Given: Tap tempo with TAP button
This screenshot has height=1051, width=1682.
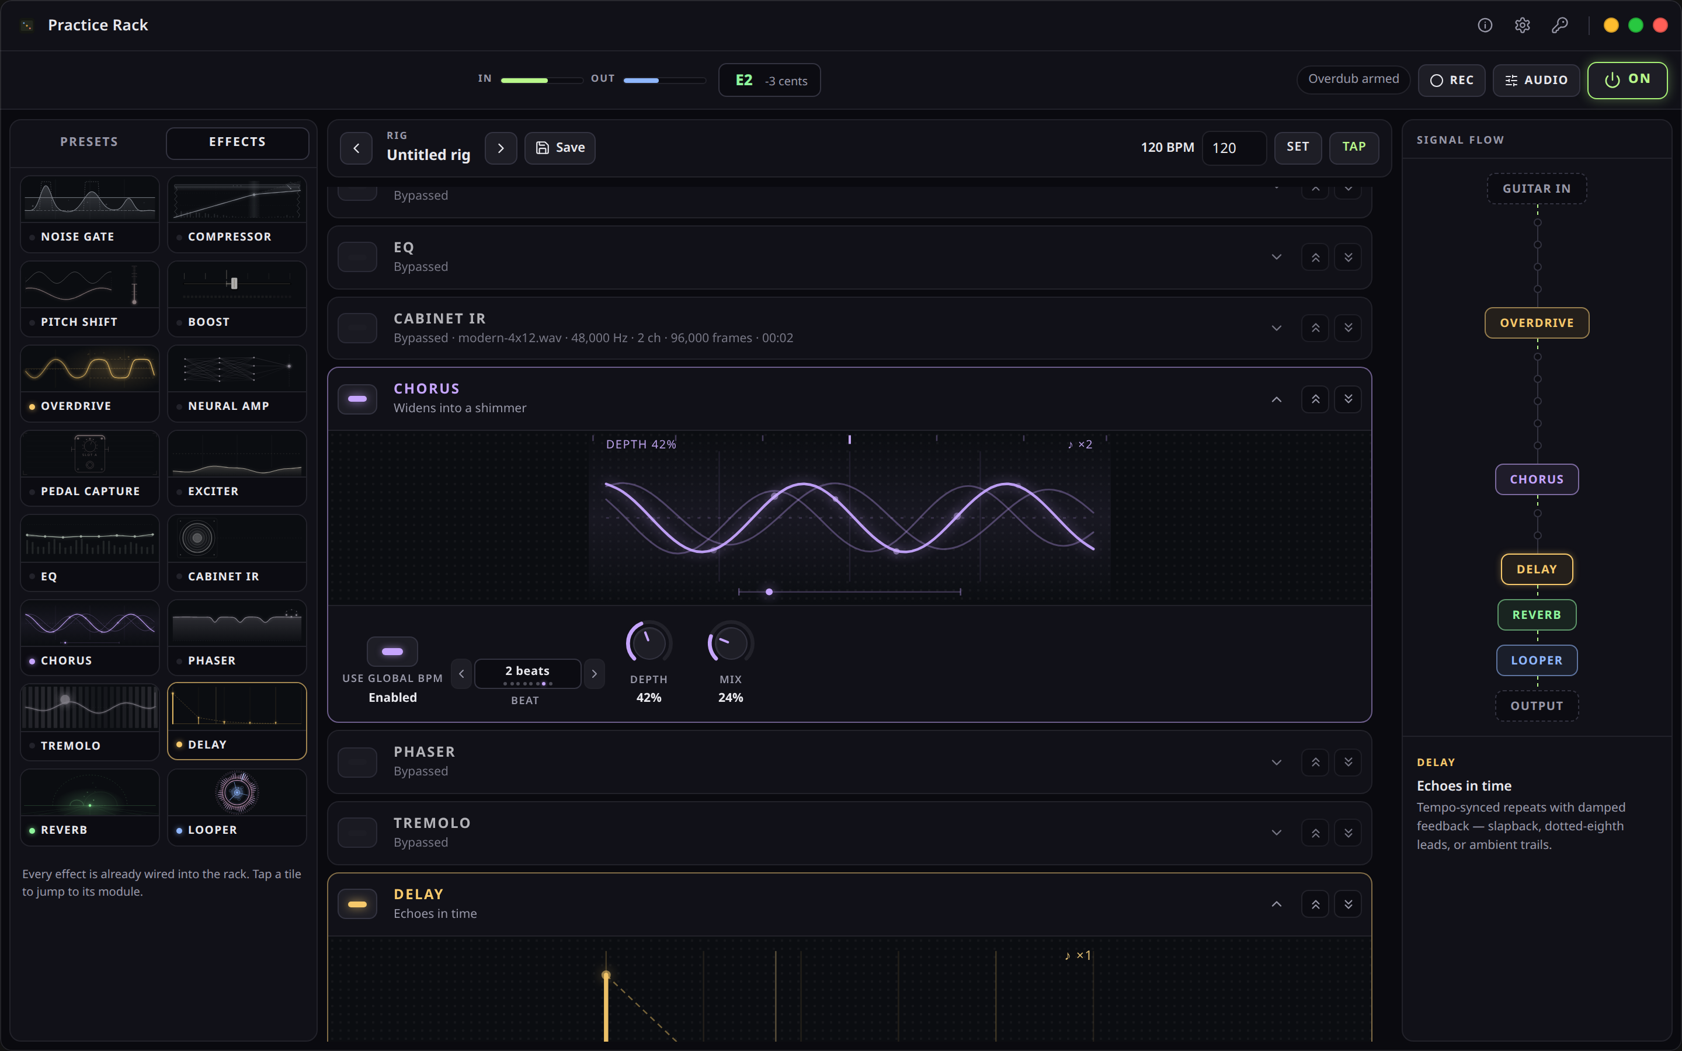Looking at the screenshot, I should pos(1353,147).
